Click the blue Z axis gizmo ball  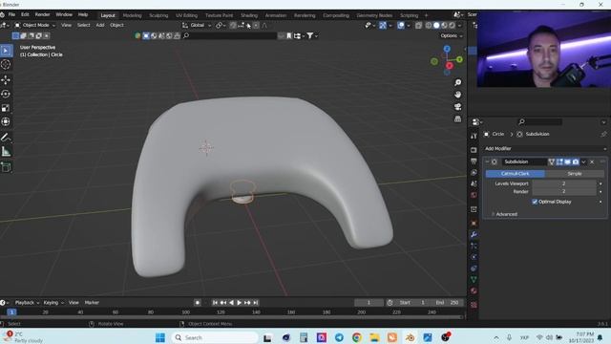click(447, 49)
